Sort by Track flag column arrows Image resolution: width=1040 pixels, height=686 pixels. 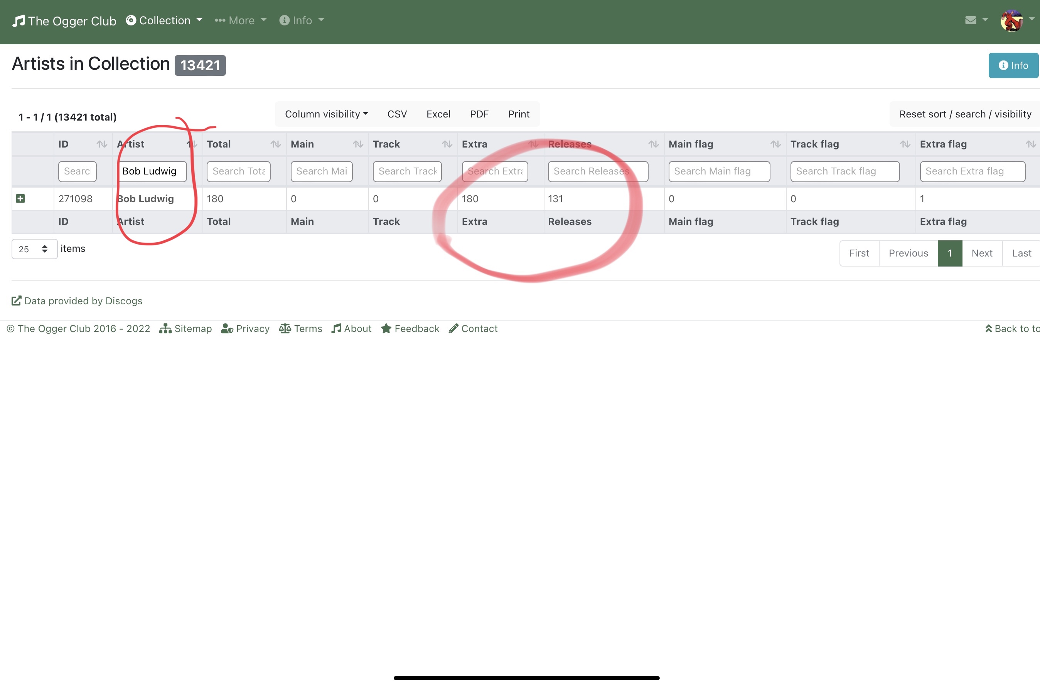pyautogui.click(x=905, y=144)
